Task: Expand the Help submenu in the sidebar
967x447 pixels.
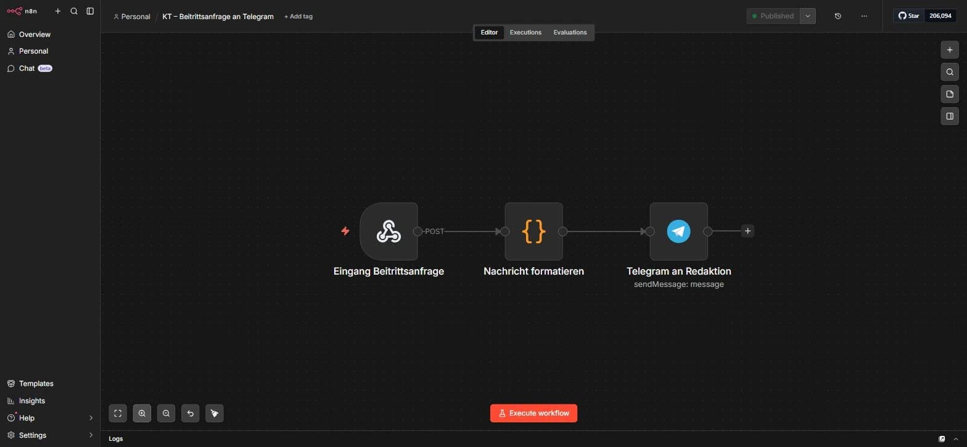Action: click(91, 418)
